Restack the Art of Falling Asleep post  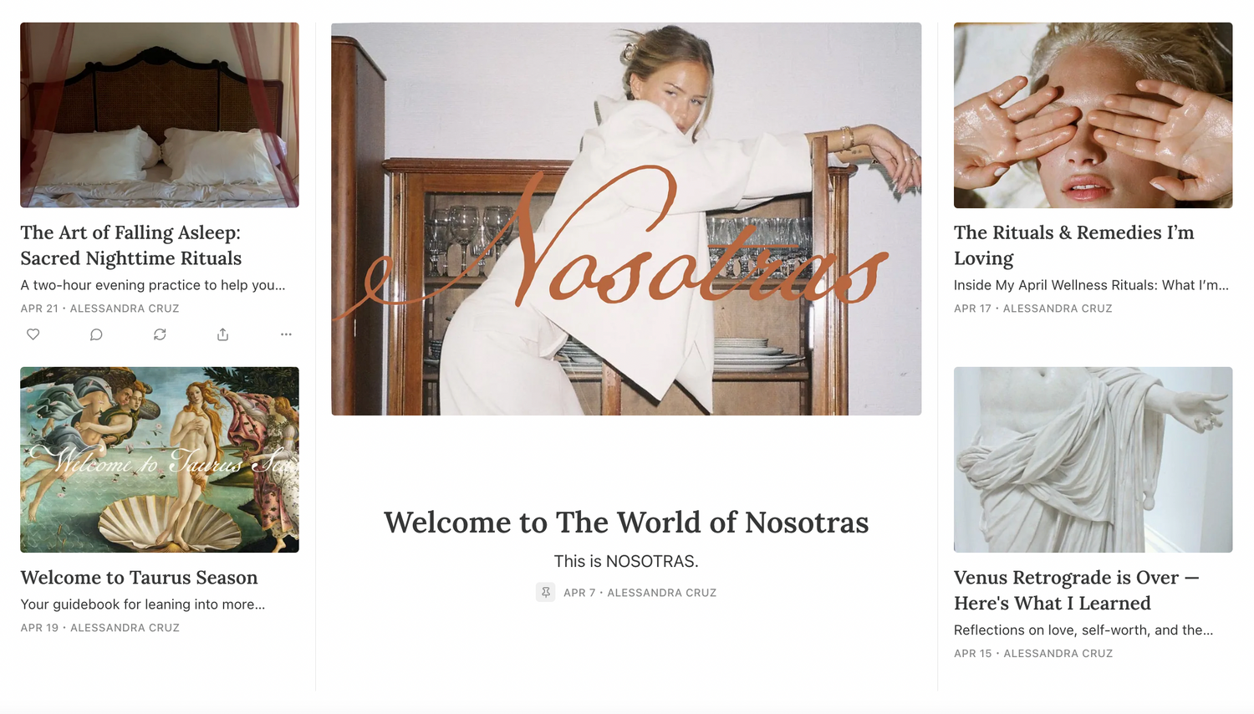click(x=160, y=334)
